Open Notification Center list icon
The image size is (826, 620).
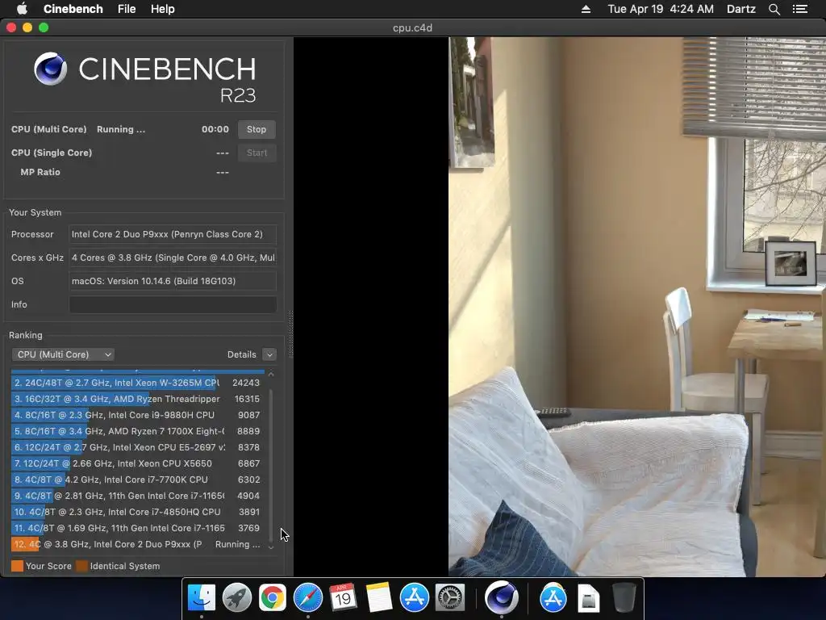tap(799, 9)
